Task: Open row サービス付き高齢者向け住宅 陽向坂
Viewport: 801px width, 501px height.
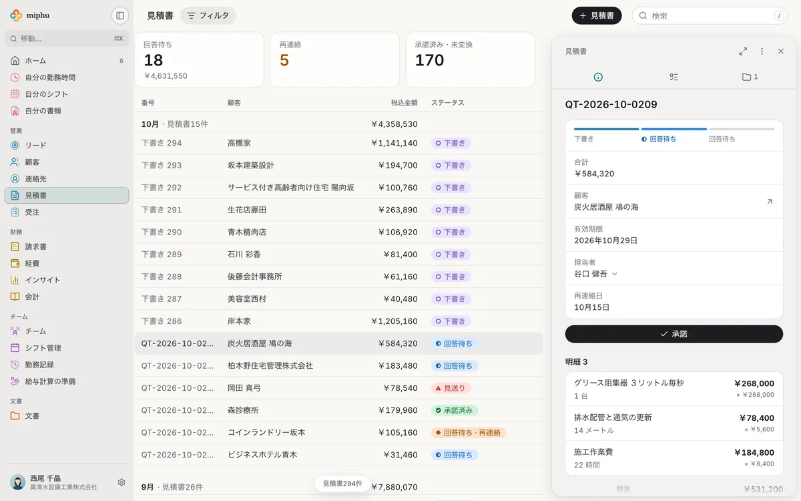Action: pos(338,187)
